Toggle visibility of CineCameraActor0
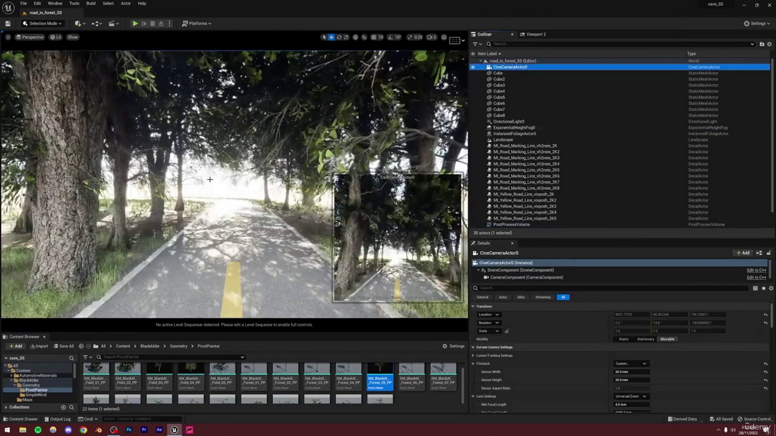The width and height of the screenshot is (776, 436). [473, 67]
